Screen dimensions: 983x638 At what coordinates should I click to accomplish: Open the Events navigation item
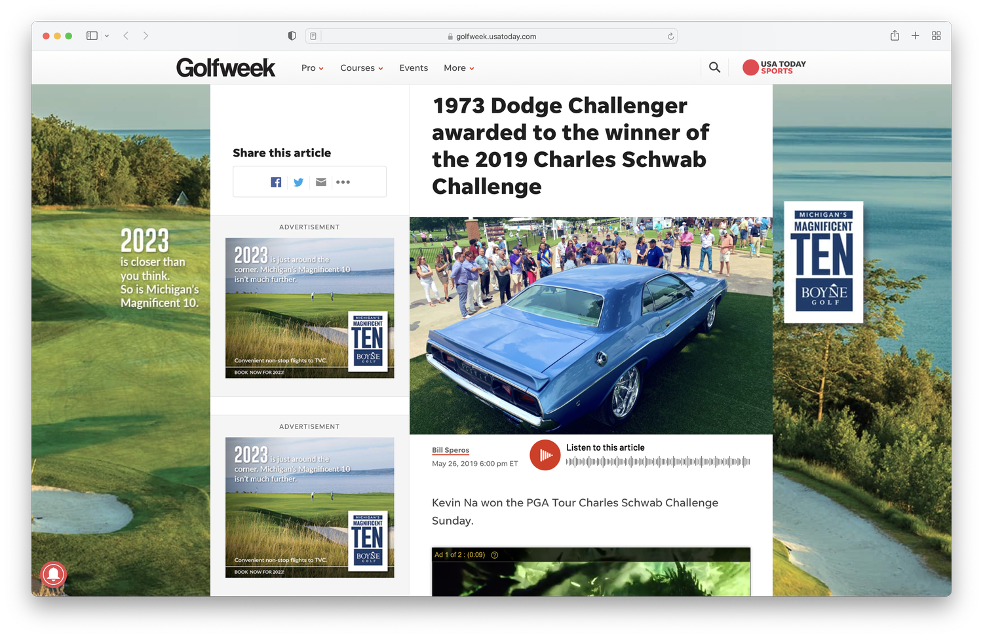click(x=414, y=68)
